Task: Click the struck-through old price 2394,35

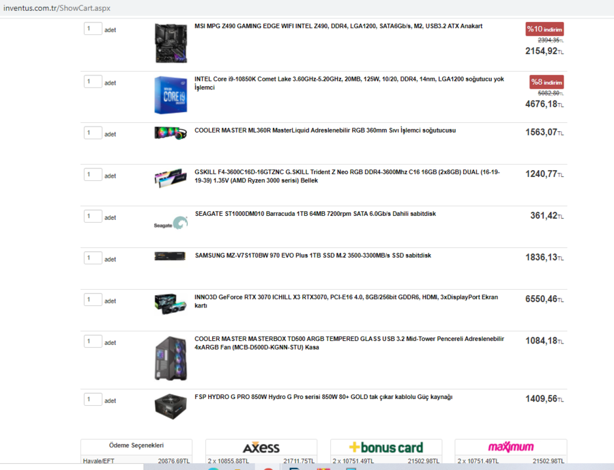Action: [551, 40]
